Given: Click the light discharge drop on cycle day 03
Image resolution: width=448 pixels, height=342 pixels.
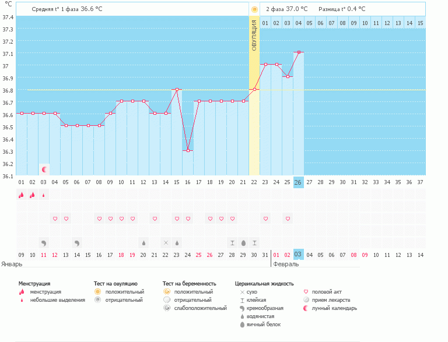Looking at the screenshot, I should (43, 195).
